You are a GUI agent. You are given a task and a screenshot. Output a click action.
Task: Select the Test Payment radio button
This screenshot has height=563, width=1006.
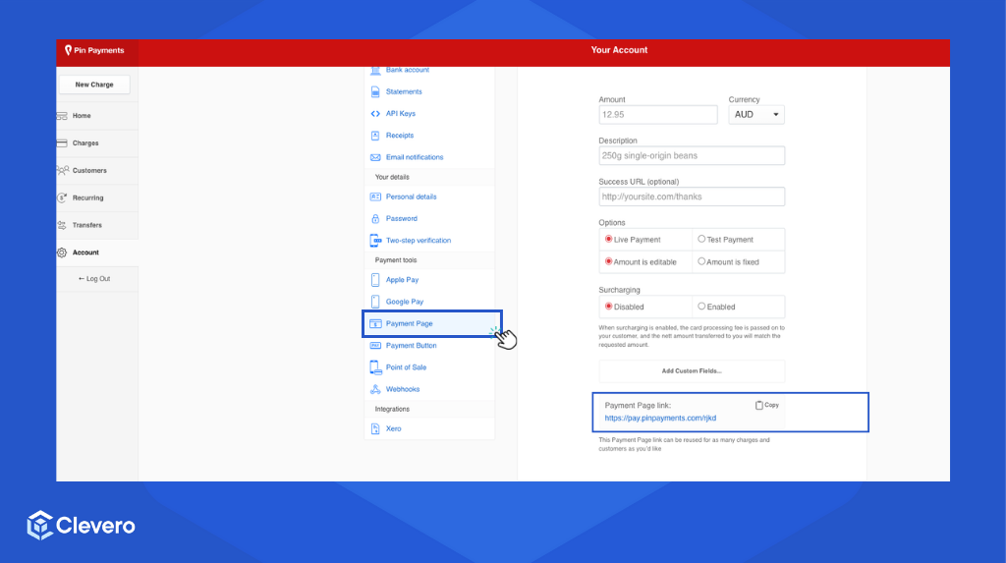[x=701, y=239]
